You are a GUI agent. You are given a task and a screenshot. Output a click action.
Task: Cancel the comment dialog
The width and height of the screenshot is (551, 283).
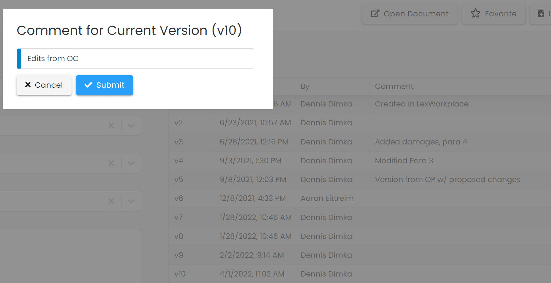pos(44,85)
